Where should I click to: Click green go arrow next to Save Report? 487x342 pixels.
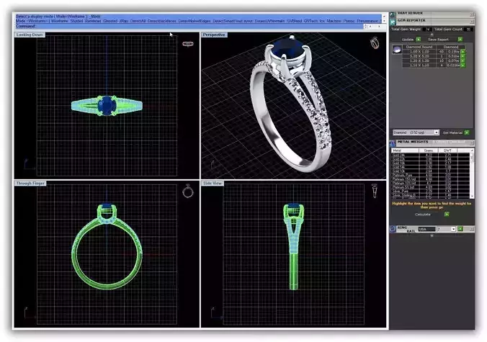[x=460, y=40]
